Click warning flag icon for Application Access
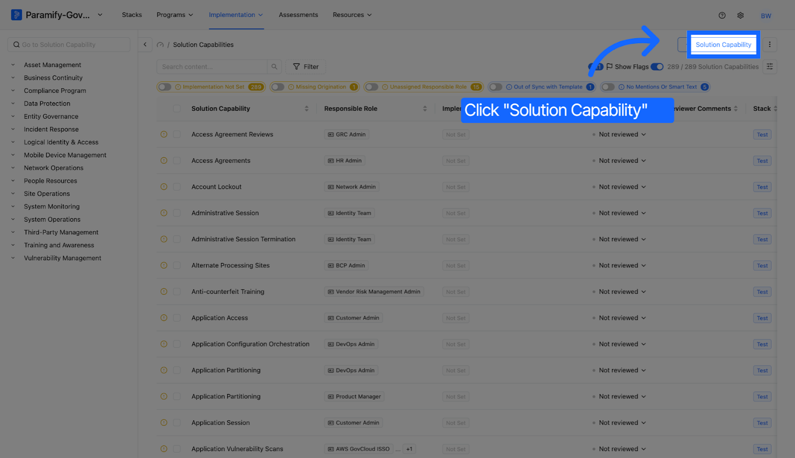Screen dimensions: 795x458 coord(164,318)
